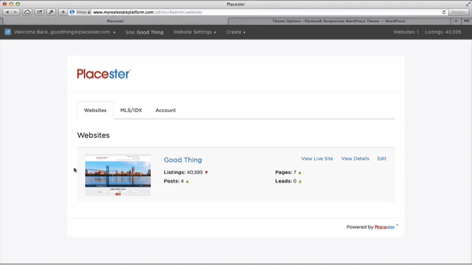
Task: Click the green up arrow beside Leads
Action: [300, 181]
